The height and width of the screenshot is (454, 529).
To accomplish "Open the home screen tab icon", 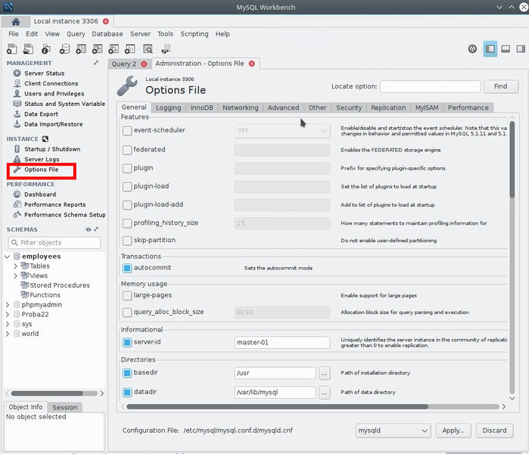I will pos(16,22).
